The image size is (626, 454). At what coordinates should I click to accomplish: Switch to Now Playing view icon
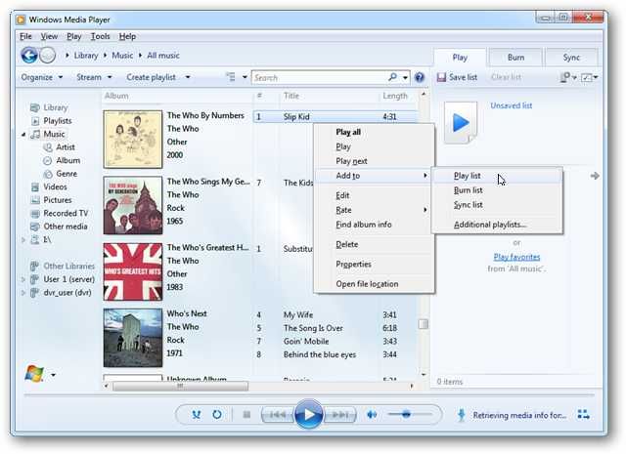583,415
